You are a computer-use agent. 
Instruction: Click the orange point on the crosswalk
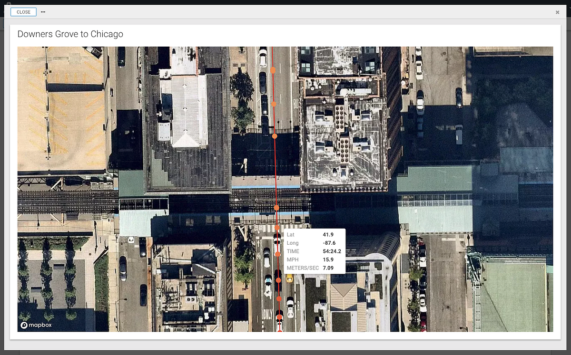coord(277,228)
